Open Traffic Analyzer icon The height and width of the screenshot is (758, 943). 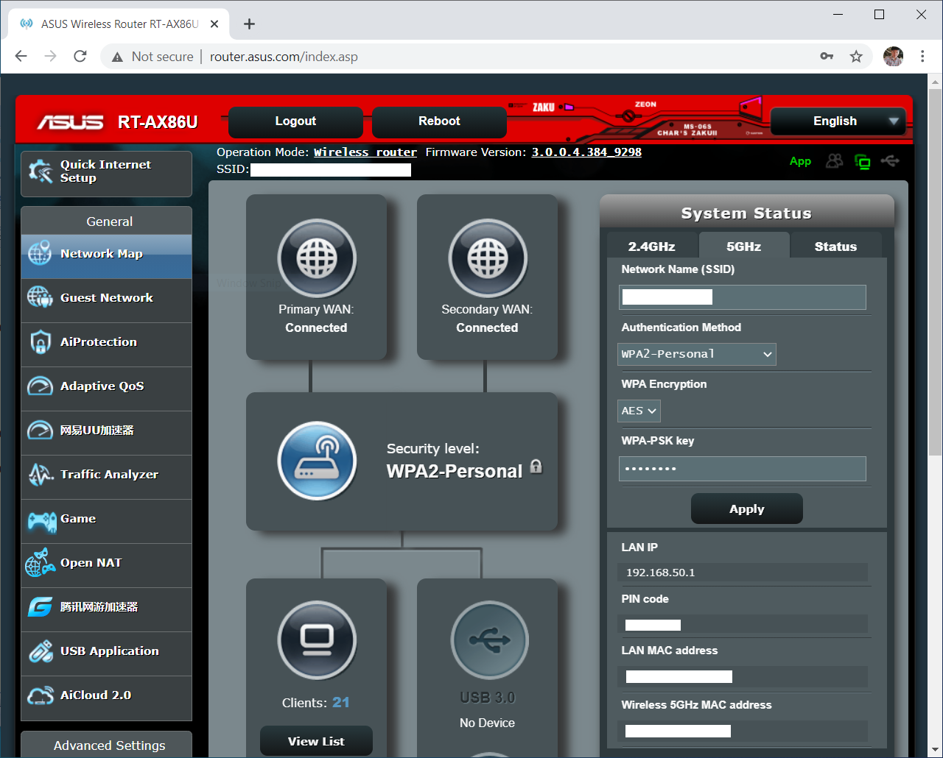pyautogui.click(x=40, y=474)
